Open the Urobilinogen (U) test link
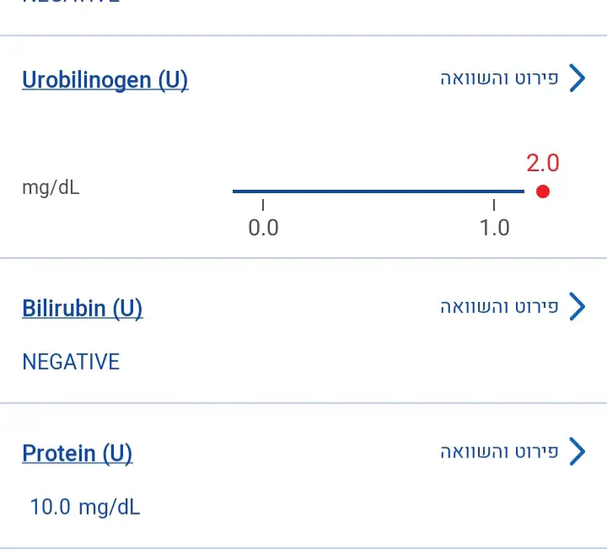This screenshot has width=607, height=555. coord(105,80)
